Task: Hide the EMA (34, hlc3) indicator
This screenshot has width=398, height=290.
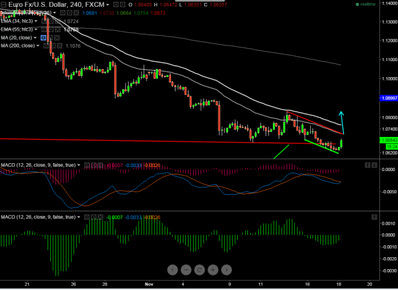Action: 44,21
